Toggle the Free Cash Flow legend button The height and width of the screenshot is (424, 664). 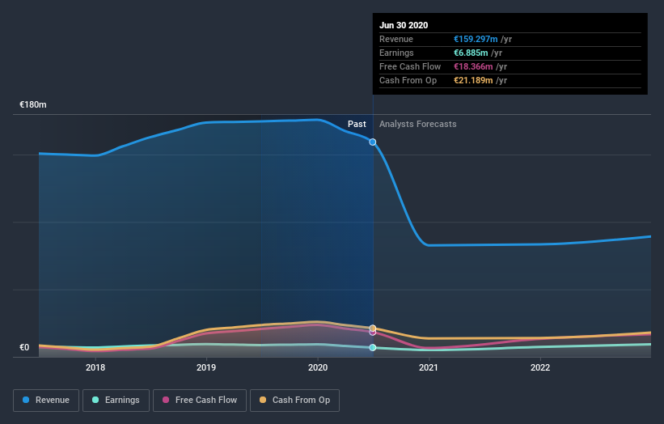point(200,401)
